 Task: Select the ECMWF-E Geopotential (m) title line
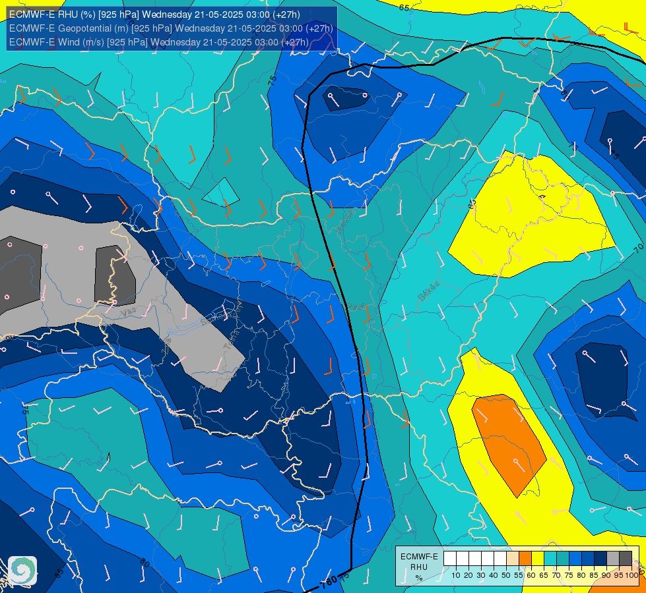[171, 28]
